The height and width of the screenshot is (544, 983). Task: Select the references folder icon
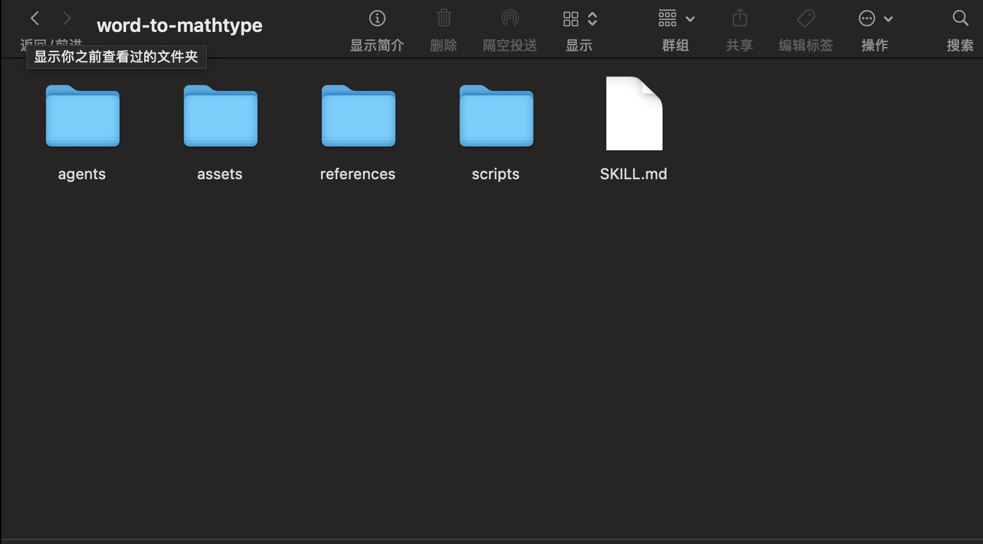point(359,116)
